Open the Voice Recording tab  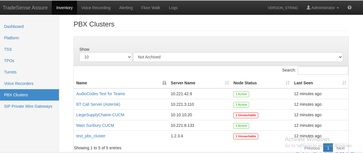96,8
